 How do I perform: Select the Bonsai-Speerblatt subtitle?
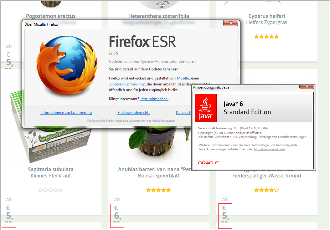click(x=159, y=176)
